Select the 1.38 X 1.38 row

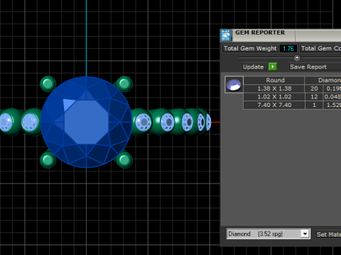292,89
